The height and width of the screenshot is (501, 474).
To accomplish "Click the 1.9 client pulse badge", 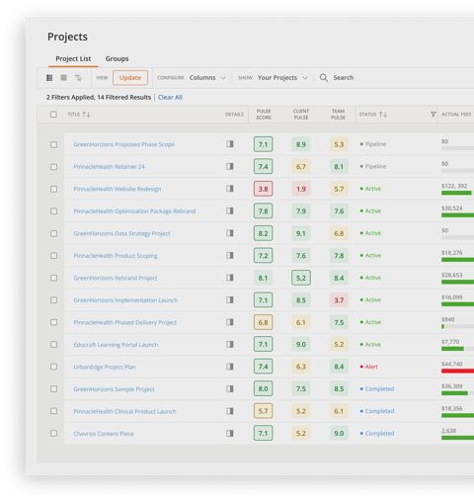I will pos(301,189).
